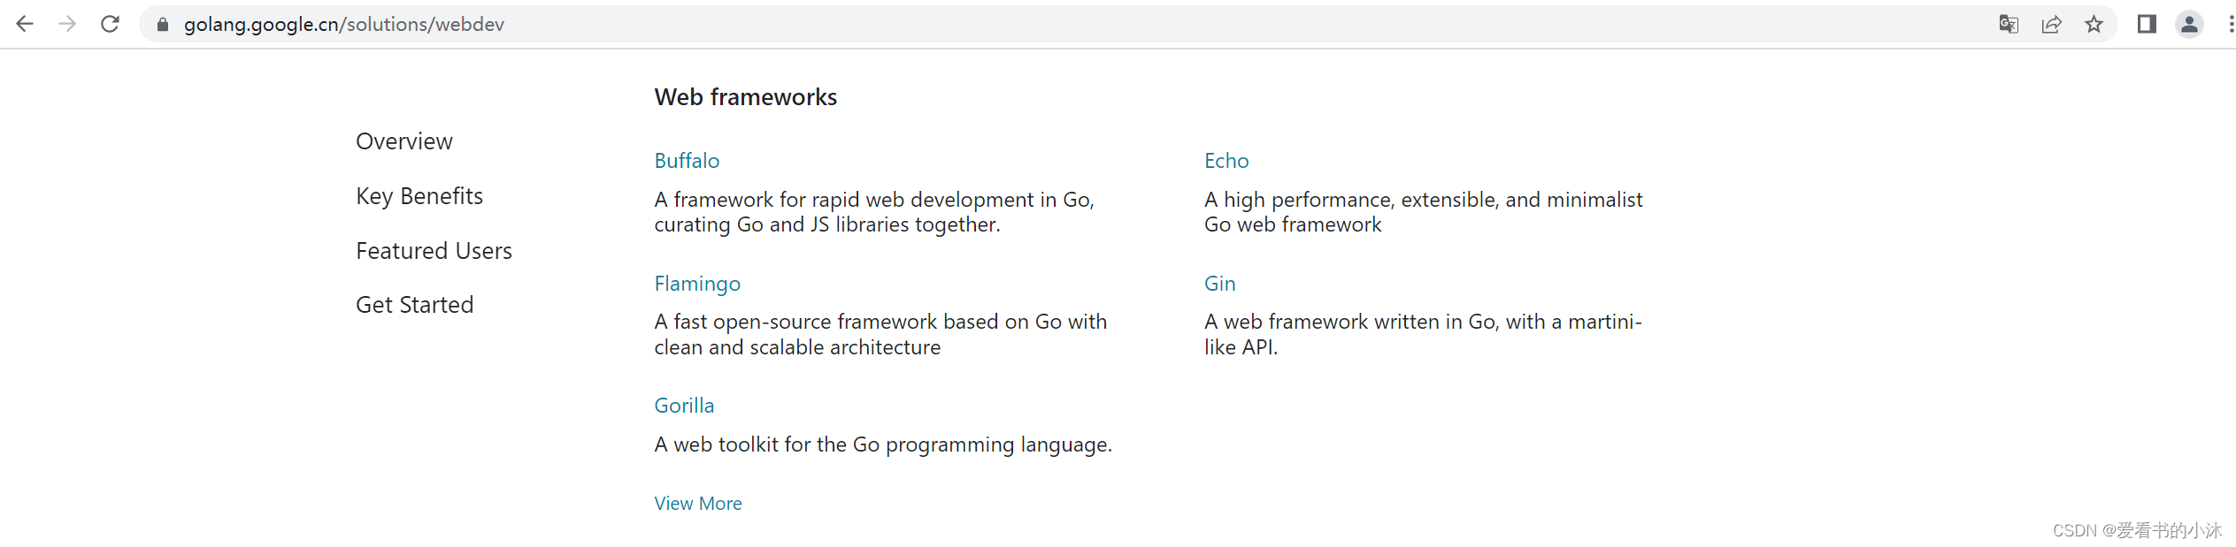Image resolution: width=2236 pixels, height=547 pixels.
Task: Reload the current page
Action: click(x=110, y=24)
